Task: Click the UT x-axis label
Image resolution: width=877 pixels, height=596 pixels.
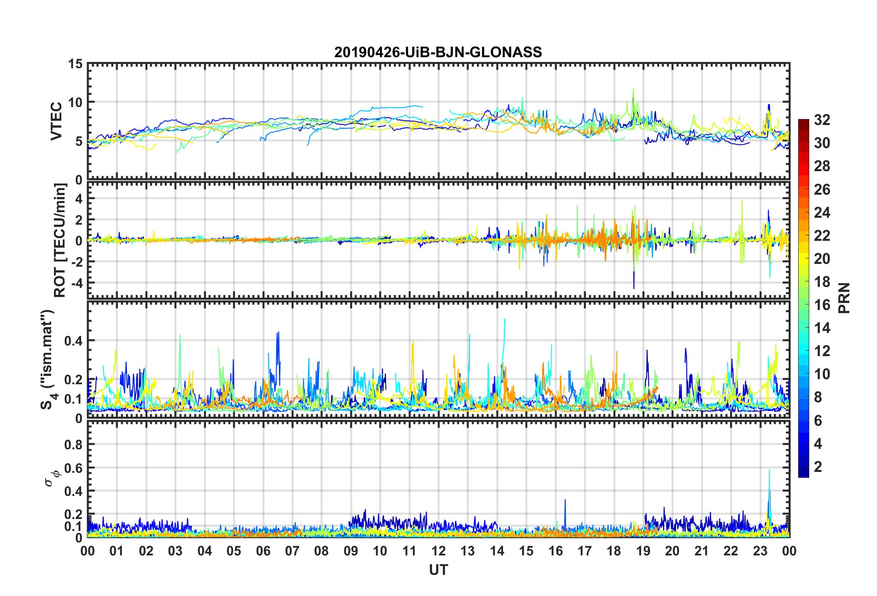Action: point(438,570)
